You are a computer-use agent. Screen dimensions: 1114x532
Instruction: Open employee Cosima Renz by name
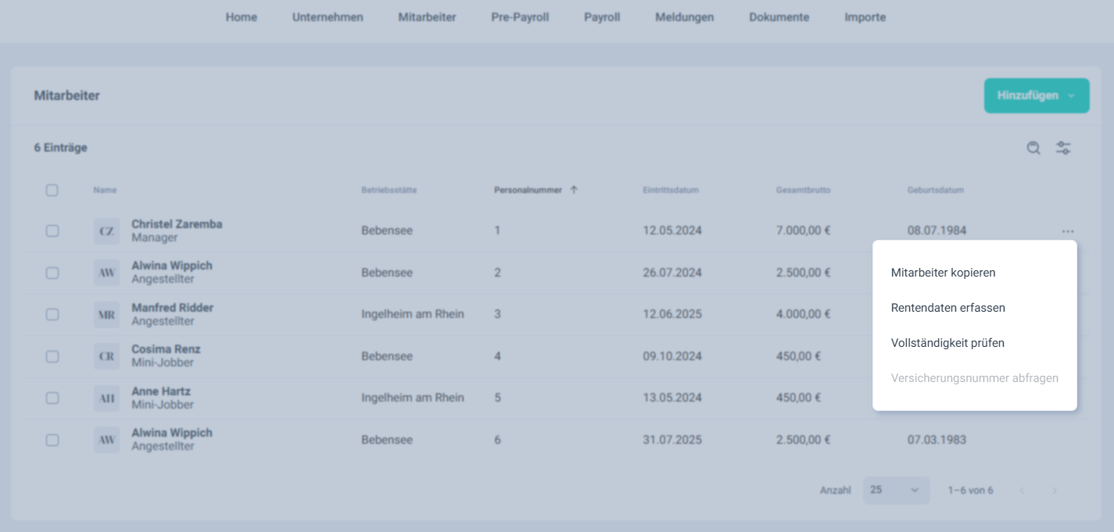coord(166,349)
